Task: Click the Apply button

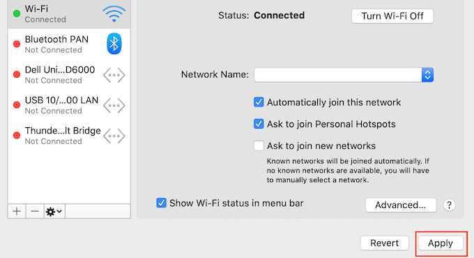Action: pos(441,243)
